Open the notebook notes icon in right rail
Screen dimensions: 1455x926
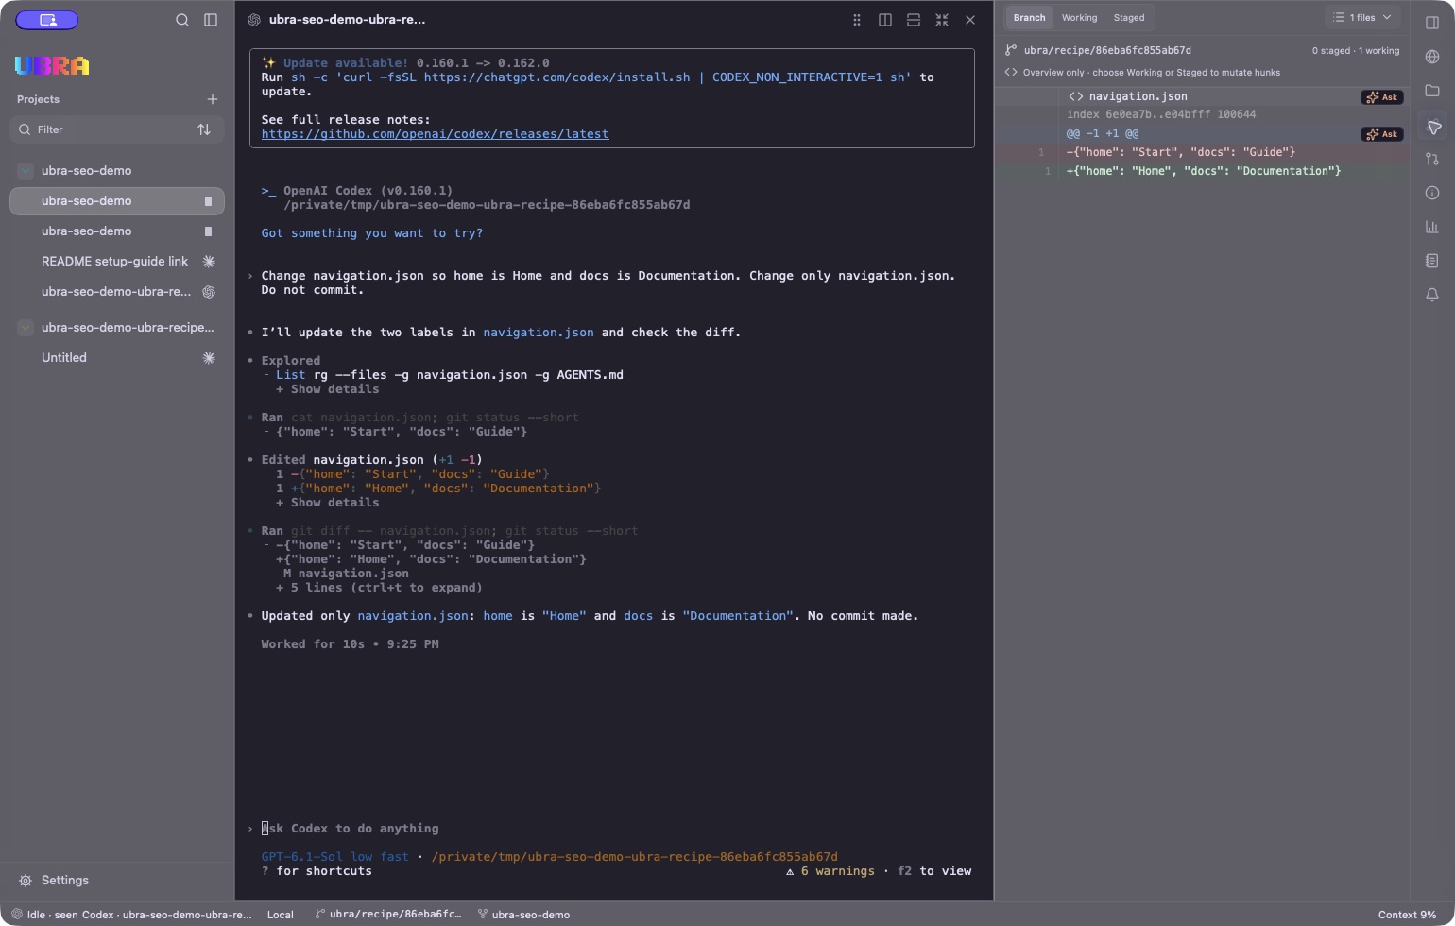pyautogui.click(x=1432, y=261)
